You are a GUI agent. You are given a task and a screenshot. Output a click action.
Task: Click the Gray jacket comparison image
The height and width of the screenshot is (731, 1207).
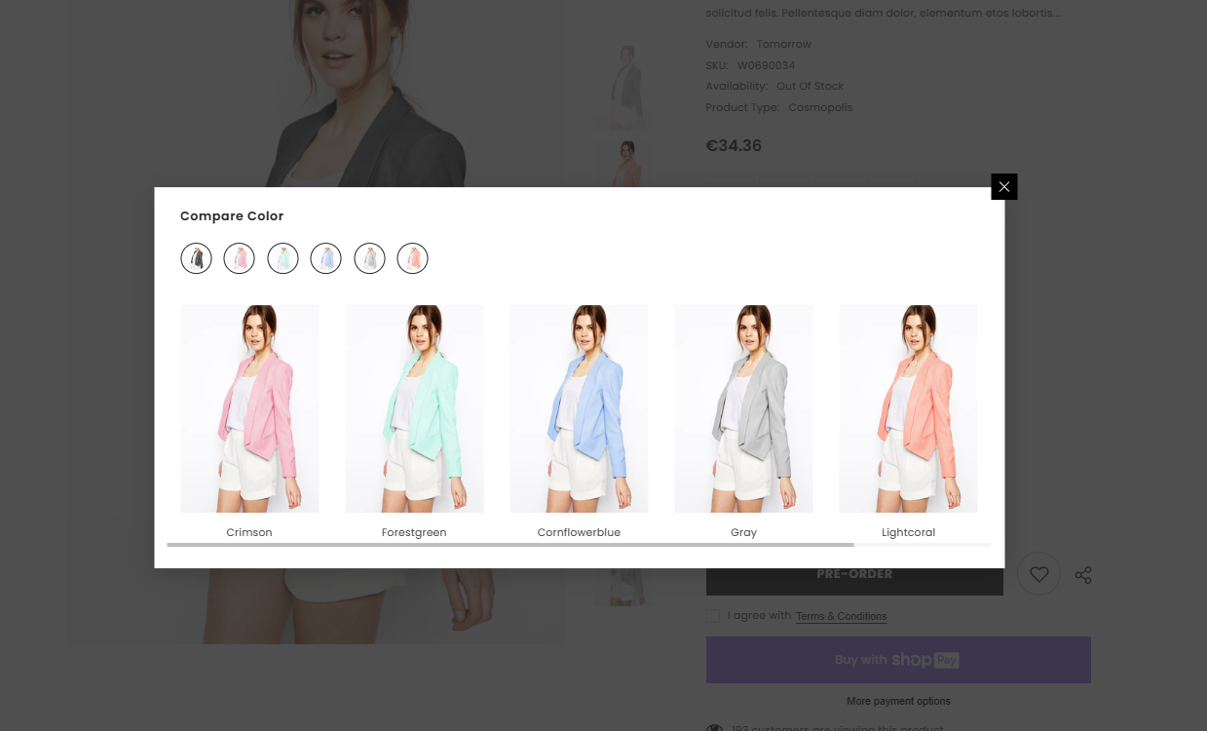coord(743,408)
